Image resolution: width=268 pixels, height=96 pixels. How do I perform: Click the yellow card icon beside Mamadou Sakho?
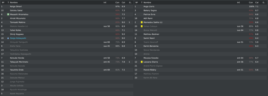[142, 22]
